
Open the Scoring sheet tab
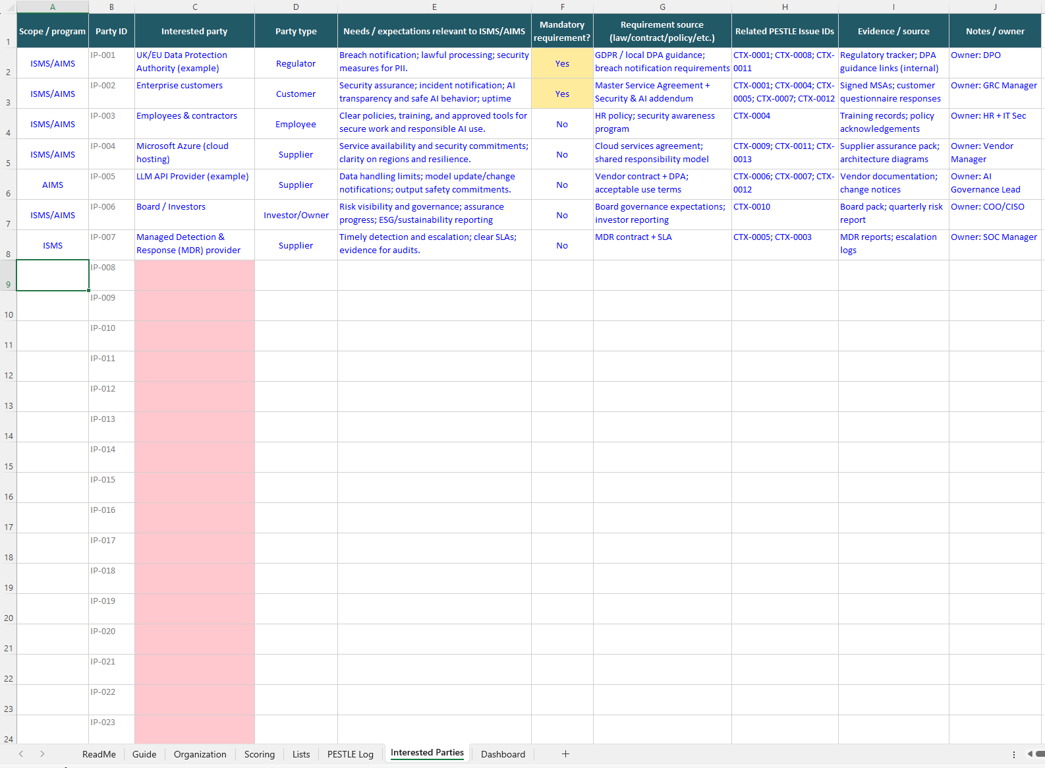click(x=259, y=754)
